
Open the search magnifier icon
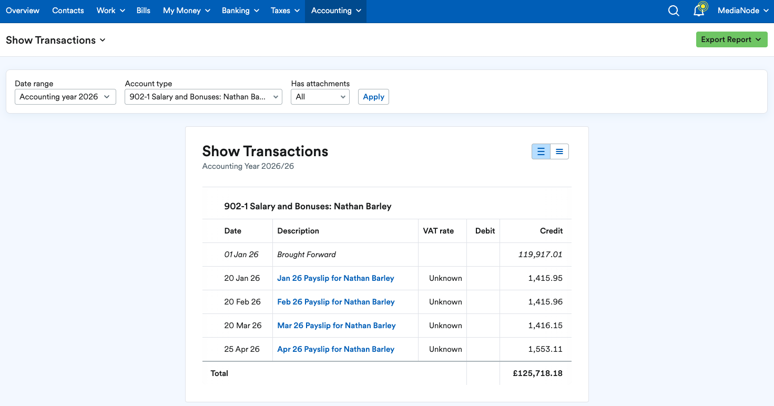click(x=674, y=11)
